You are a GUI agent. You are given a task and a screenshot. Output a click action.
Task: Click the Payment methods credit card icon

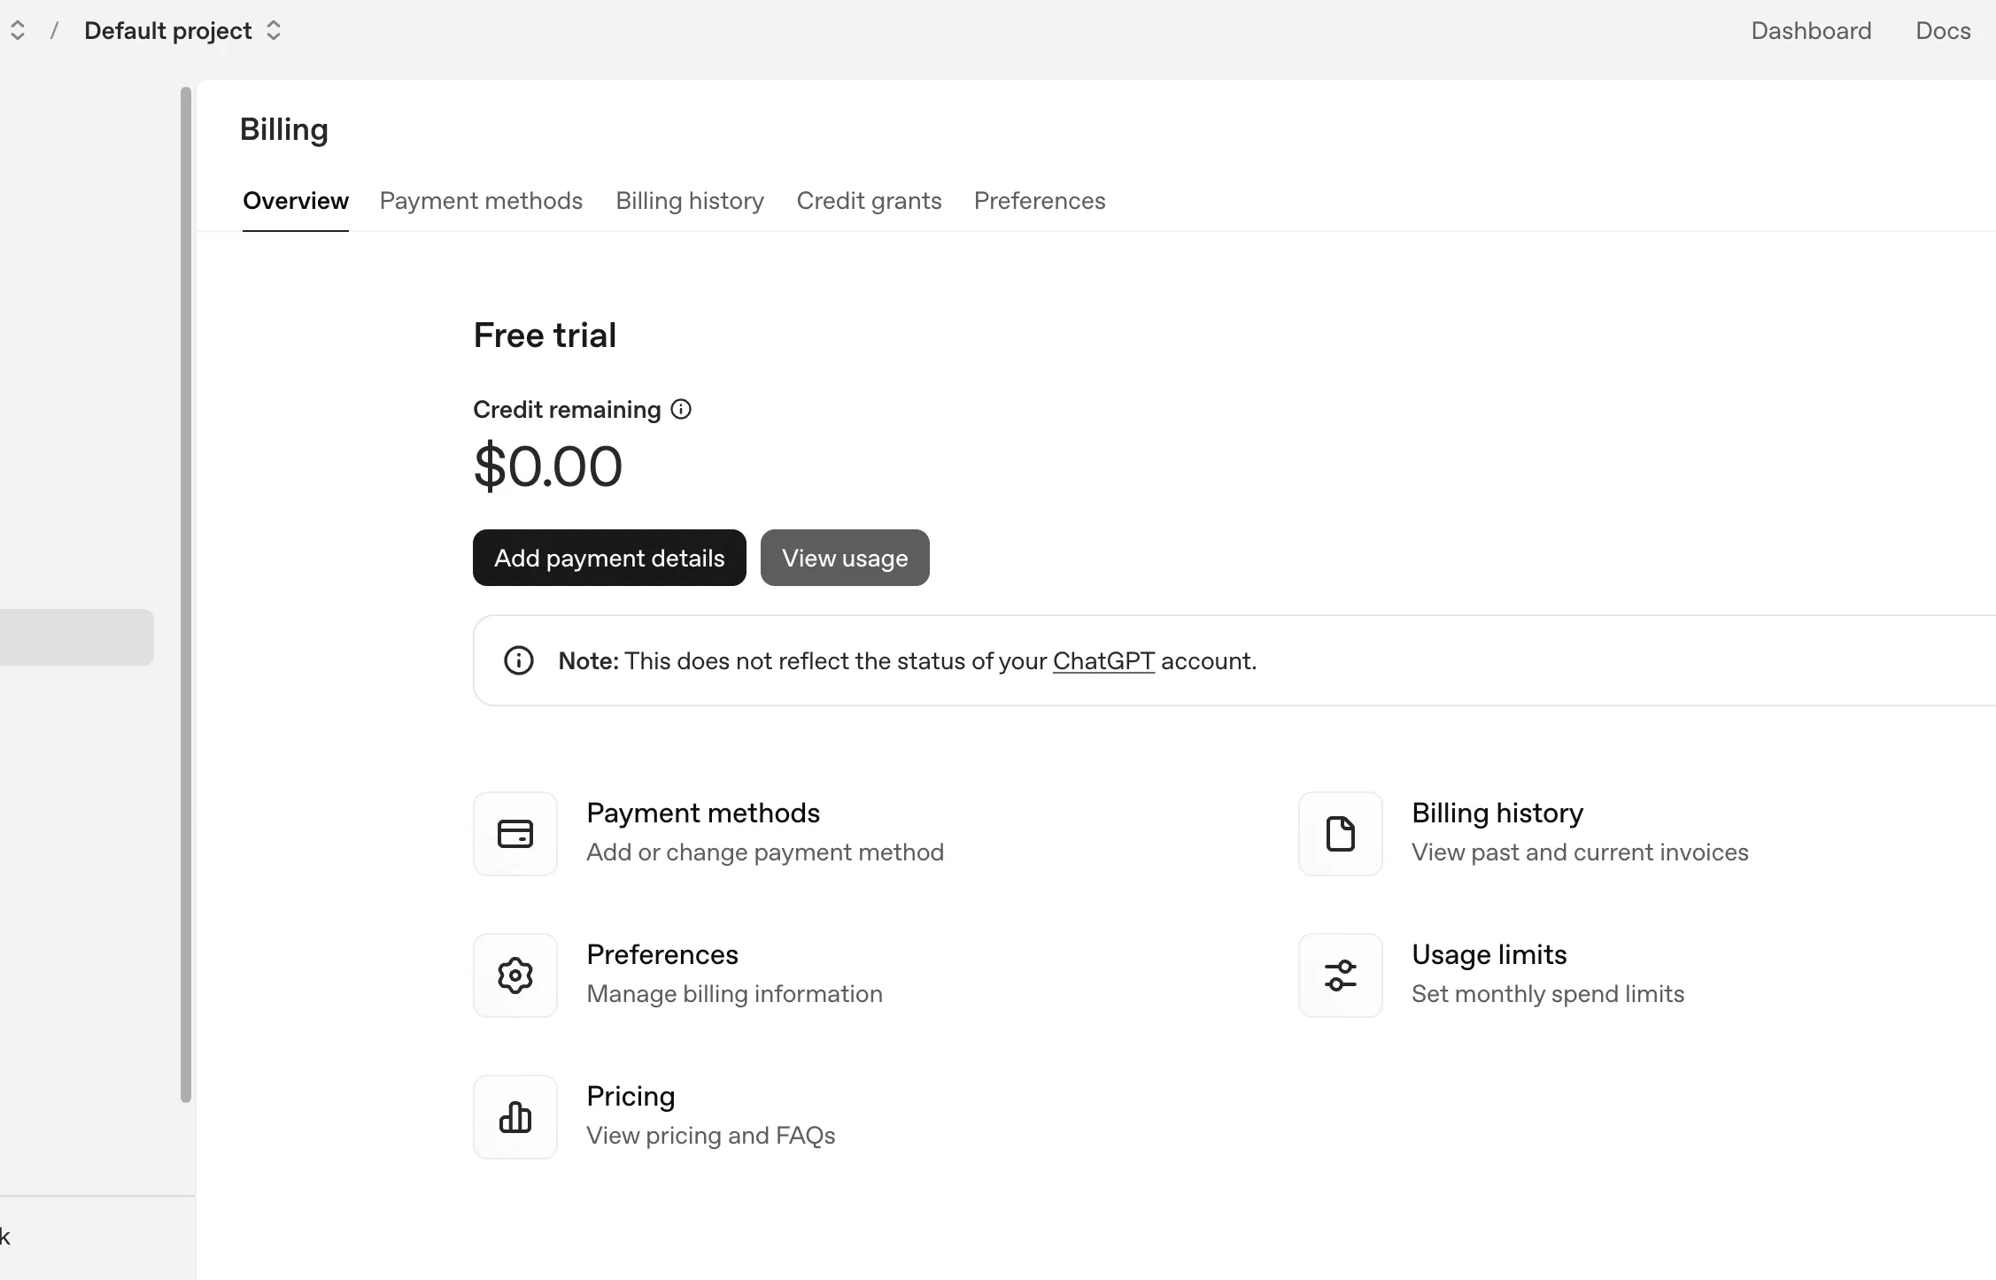514,834
